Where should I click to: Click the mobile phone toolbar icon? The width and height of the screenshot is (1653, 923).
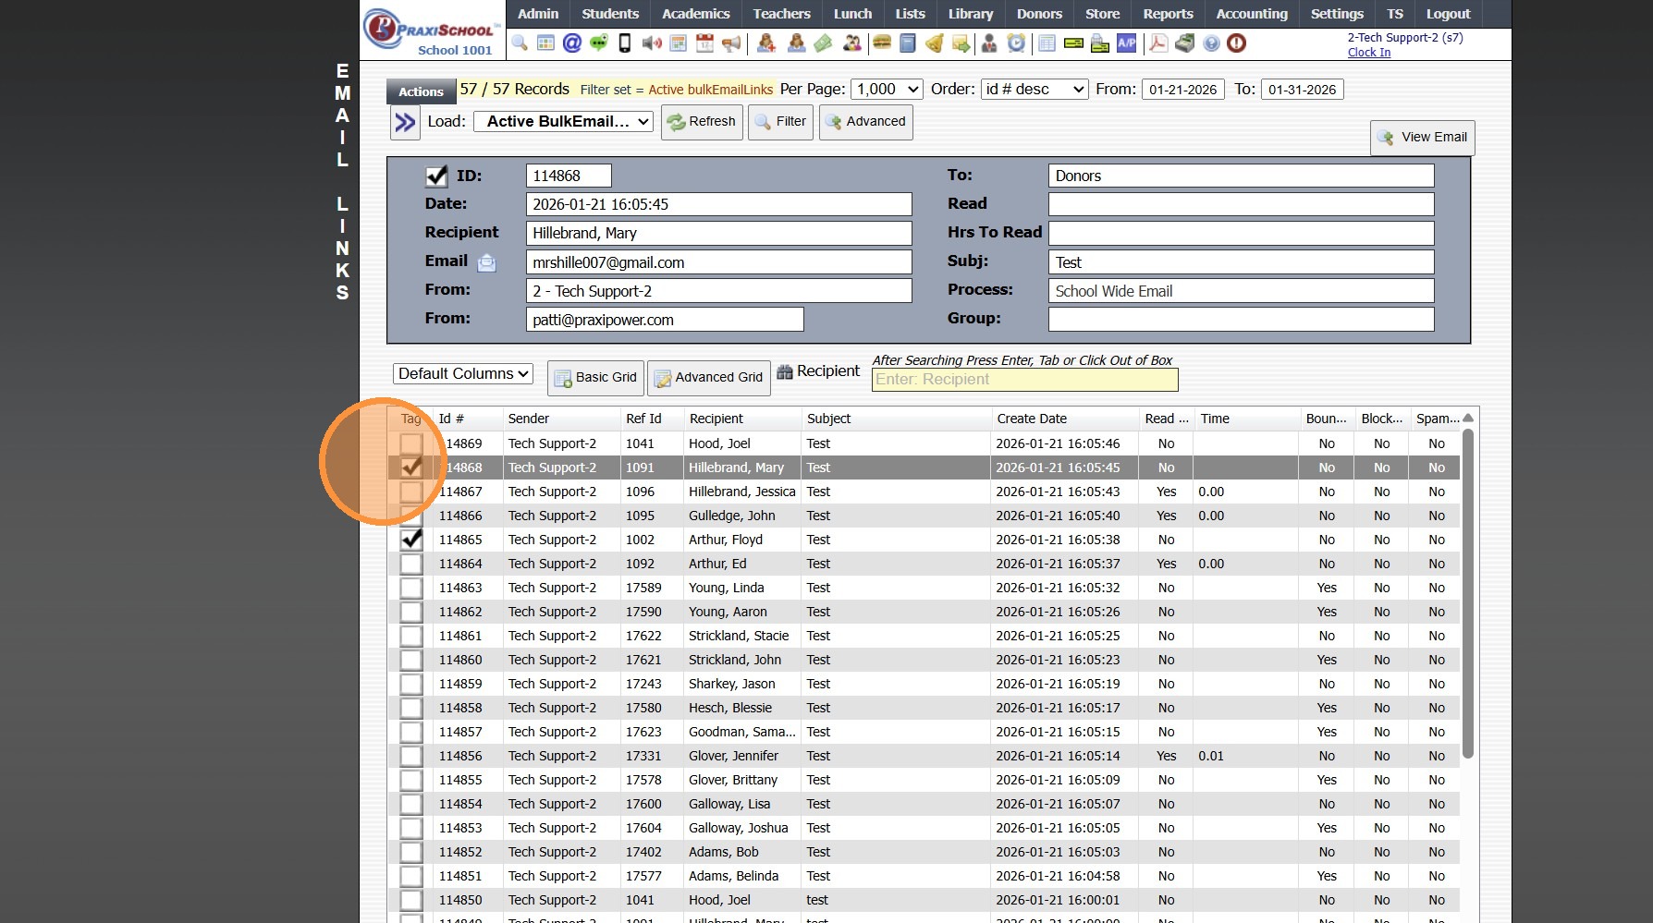(625, 43)
